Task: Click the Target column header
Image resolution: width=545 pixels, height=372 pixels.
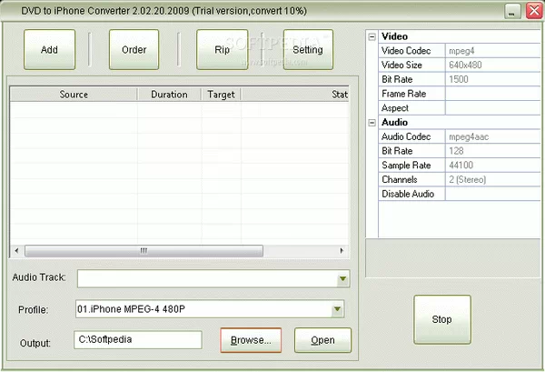Action: click(x=221, y=94)
